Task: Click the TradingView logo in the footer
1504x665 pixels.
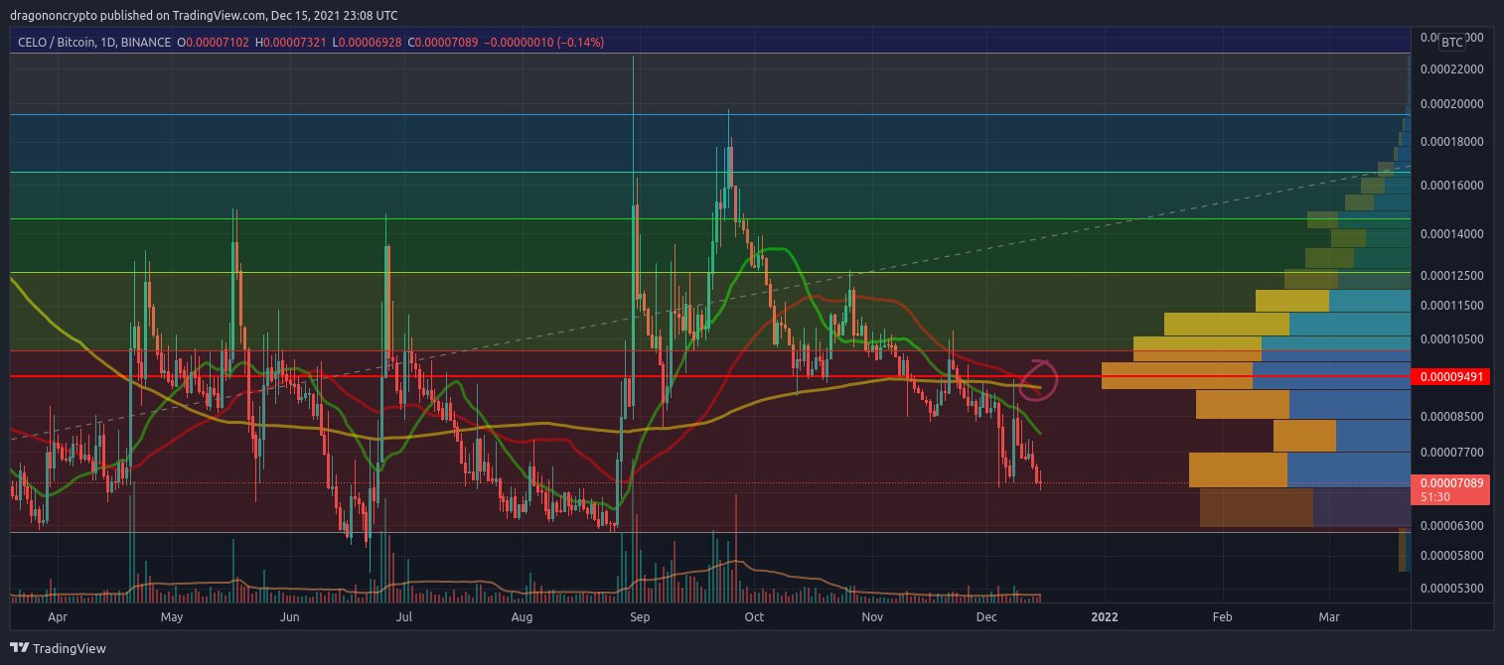Action: (58, 648)
